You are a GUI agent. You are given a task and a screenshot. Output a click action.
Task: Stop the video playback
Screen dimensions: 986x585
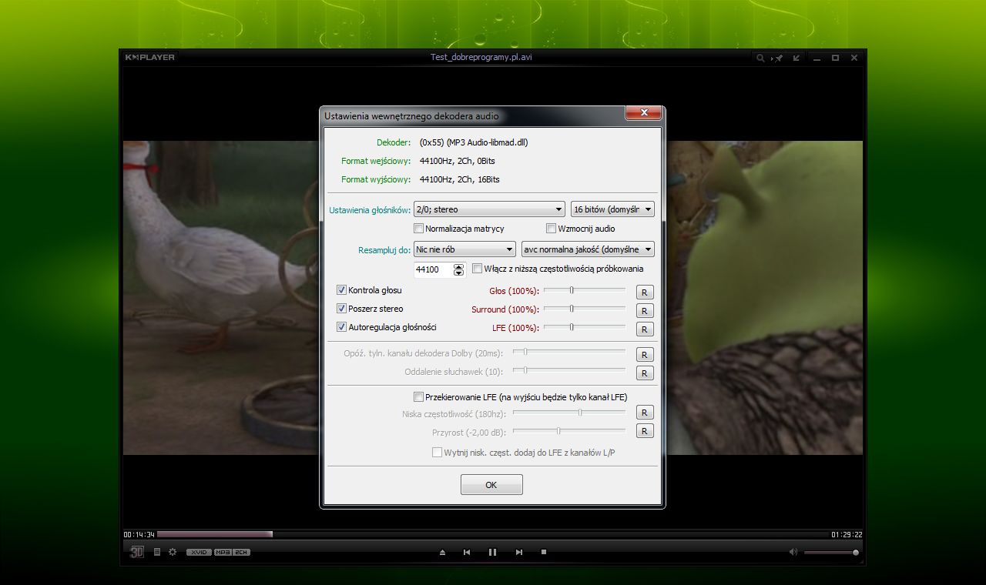pyautogui.click(x=544, y=552)
